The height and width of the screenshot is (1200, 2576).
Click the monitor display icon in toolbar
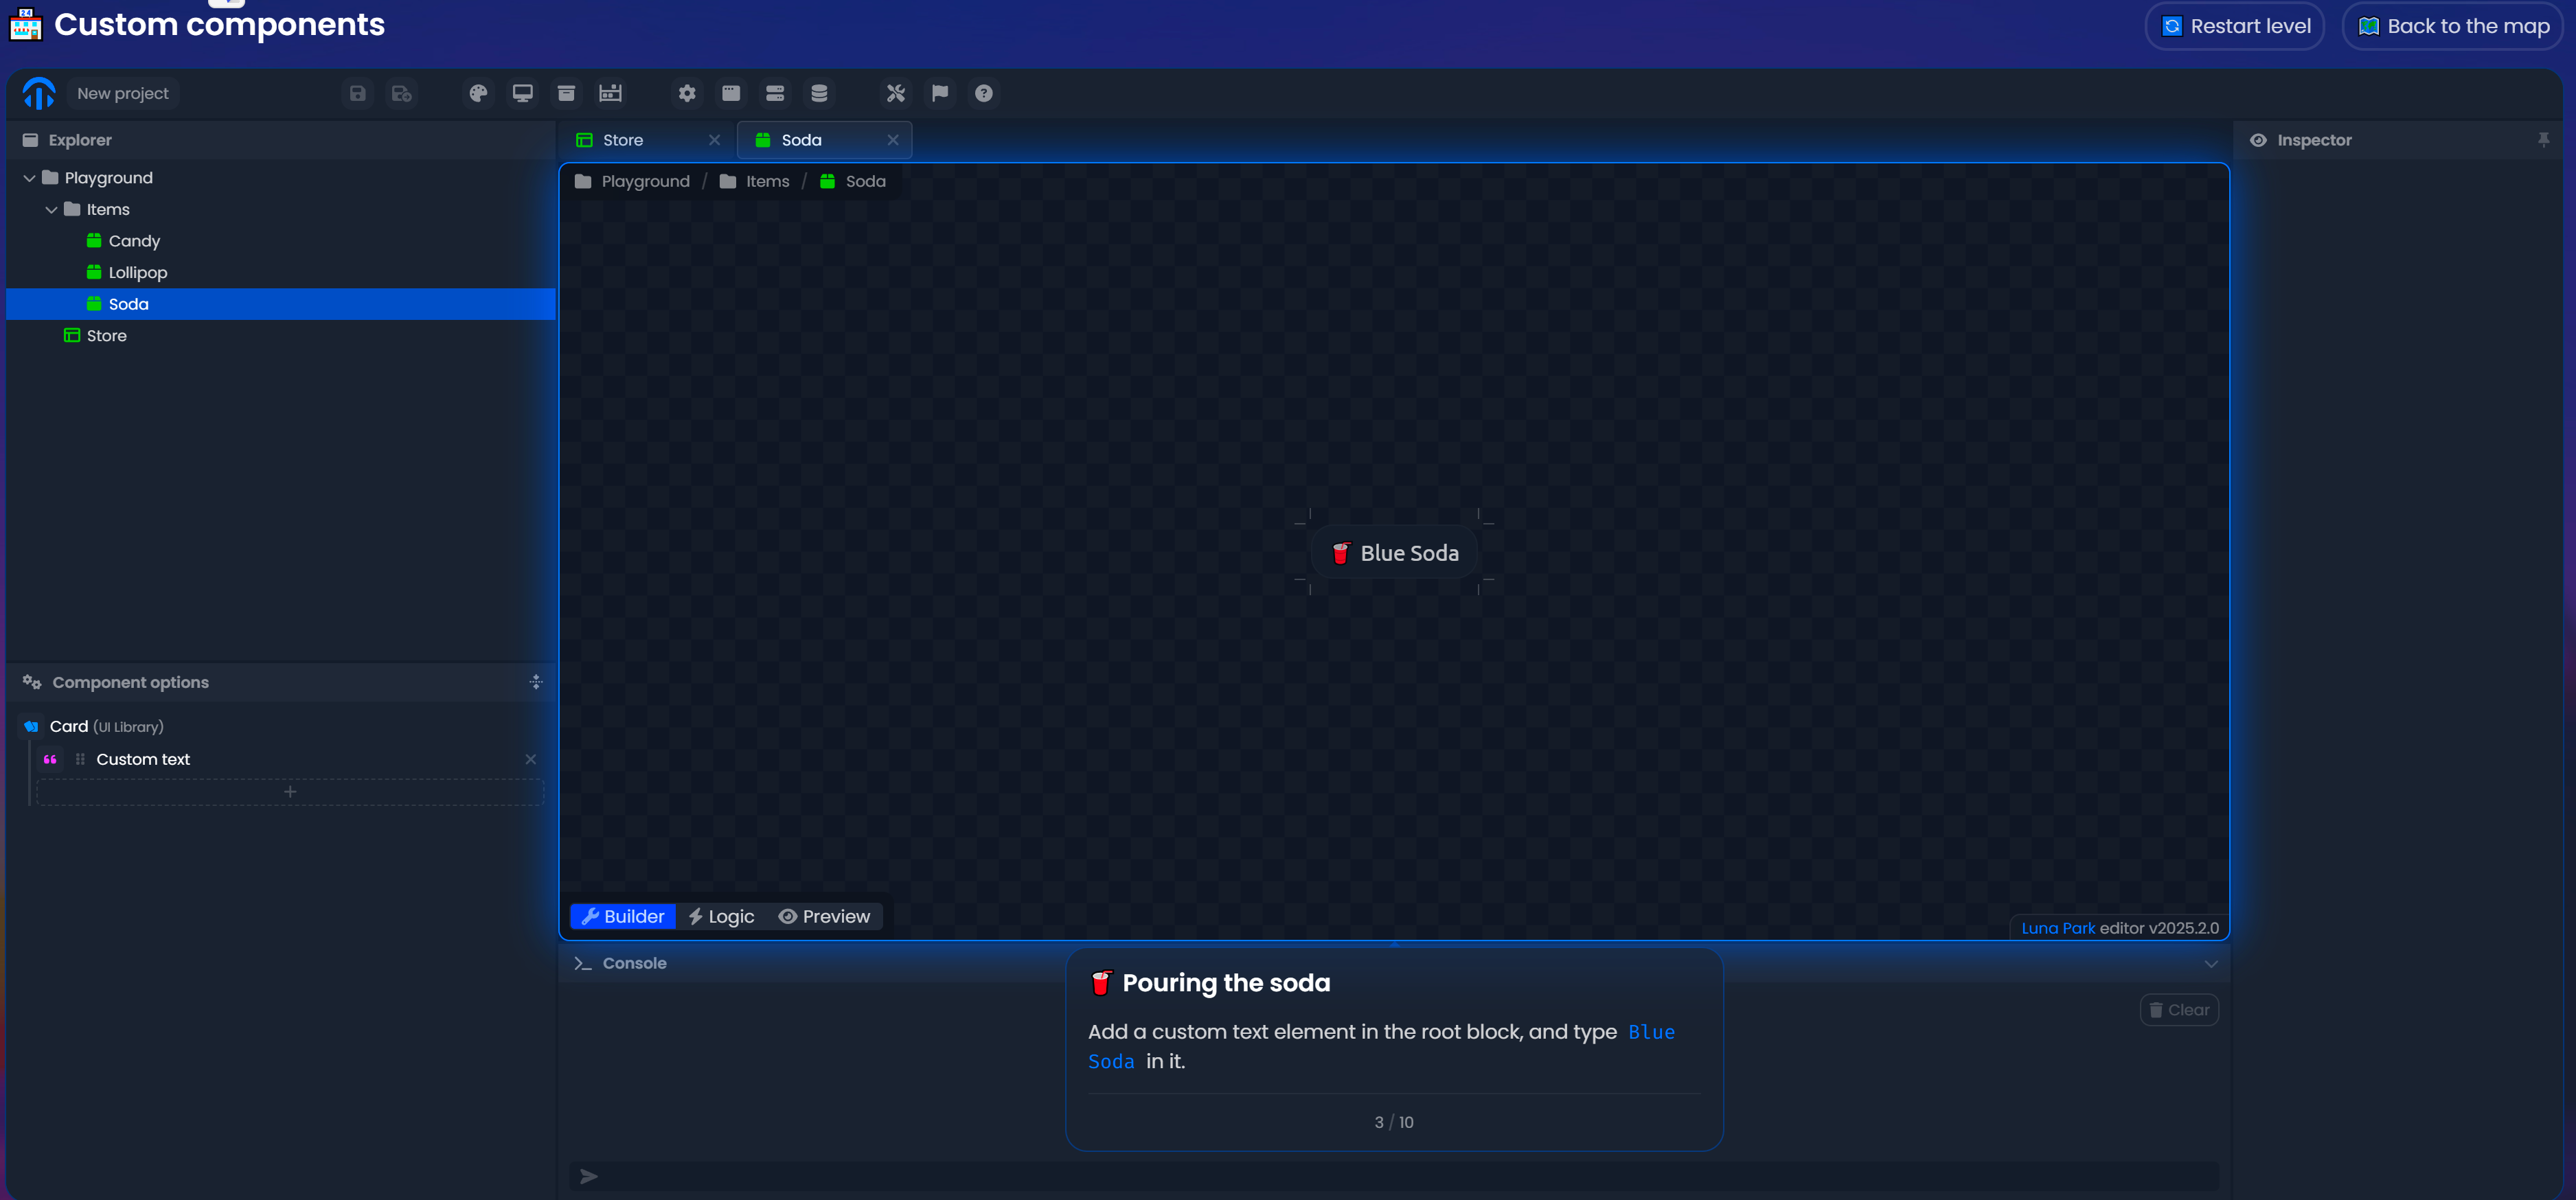tap(522, 93)
